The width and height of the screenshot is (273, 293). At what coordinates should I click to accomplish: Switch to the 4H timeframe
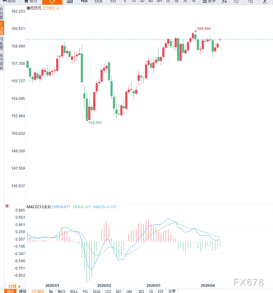tap(159, 2)
